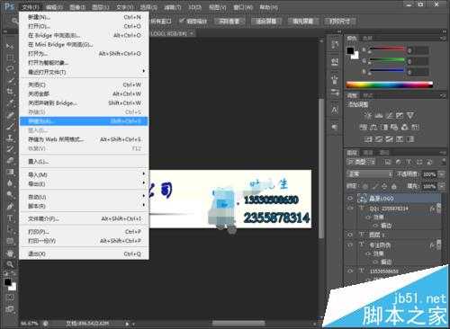
Task: Hide the 13530508650 text layer
Action: [x=349, y=271]
